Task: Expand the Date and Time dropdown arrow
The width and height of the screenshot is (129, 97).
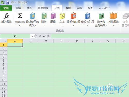Action: point(74,25)
